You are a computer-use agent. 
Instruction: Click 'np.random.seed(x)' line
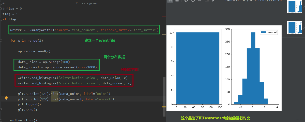click(x=34, y=51)
